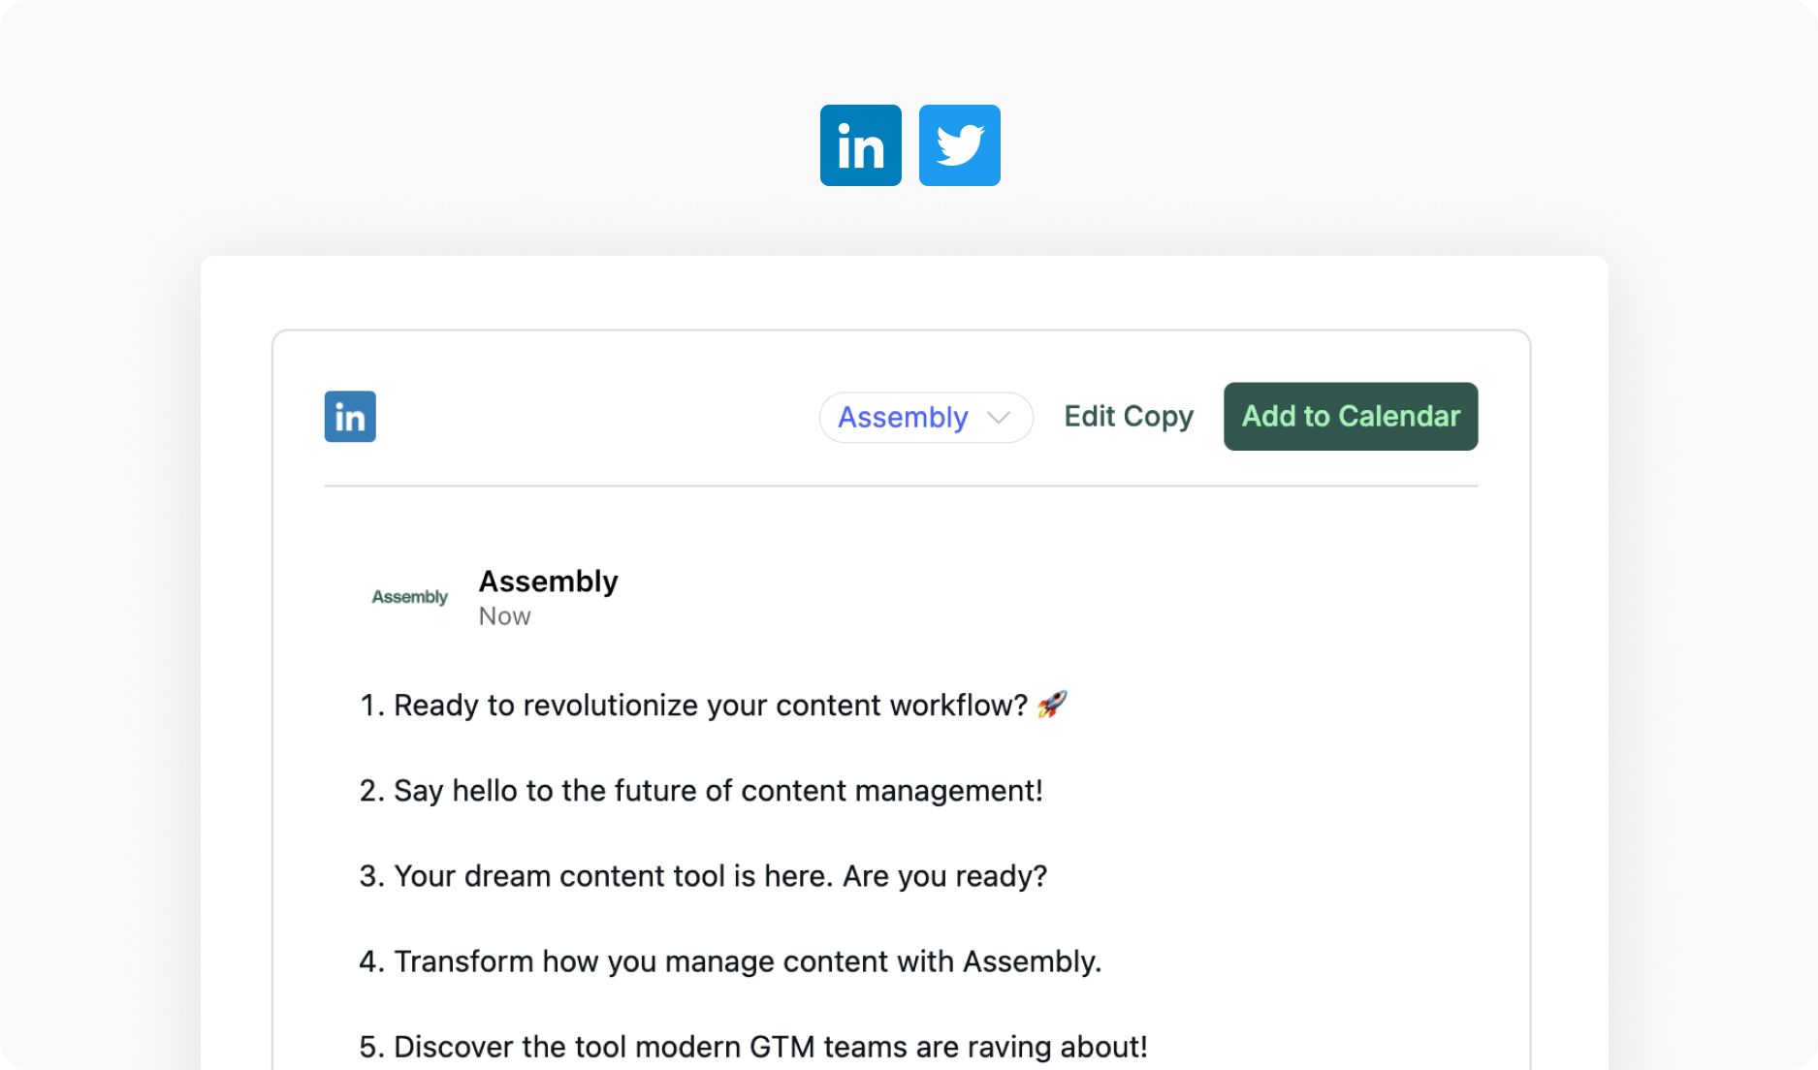Select the large Twitter bird icon

click(959, 145)
